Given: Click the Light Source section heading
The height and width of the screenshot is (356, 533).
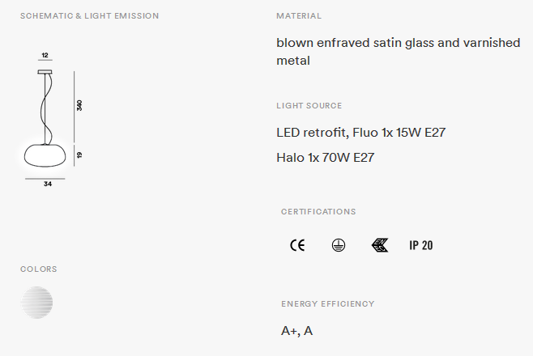Looking at the screenshot, I should (x=309, y=105).
